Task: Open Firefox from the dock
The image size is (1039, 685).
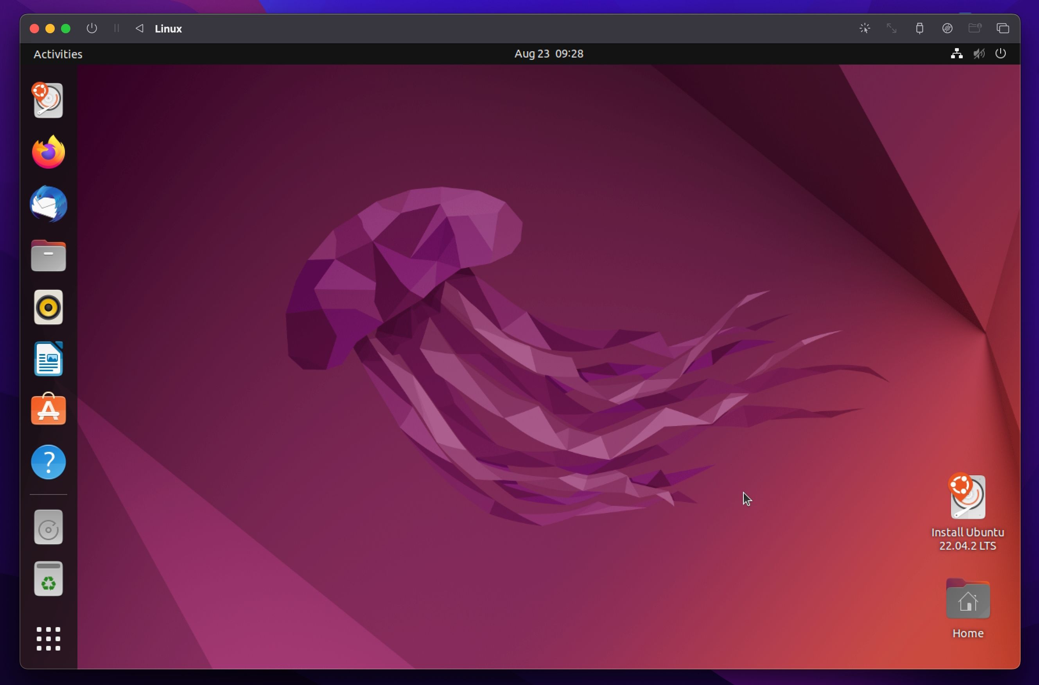Action: (x=48, y=151)
